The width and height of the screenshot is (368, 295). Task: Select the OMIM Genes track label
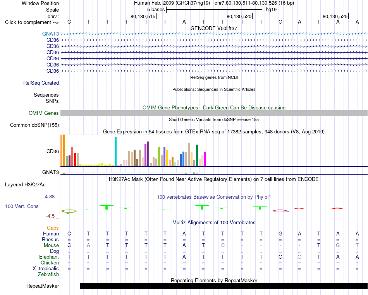tap(44, 113)
